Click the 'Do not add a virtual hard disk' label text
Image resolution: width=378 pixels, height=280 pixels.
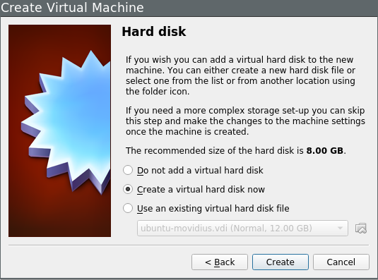point(200,170)
